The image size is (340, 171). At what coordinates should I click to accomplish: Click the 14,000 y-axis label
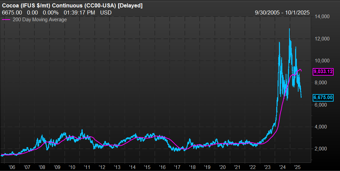[321, 17]
